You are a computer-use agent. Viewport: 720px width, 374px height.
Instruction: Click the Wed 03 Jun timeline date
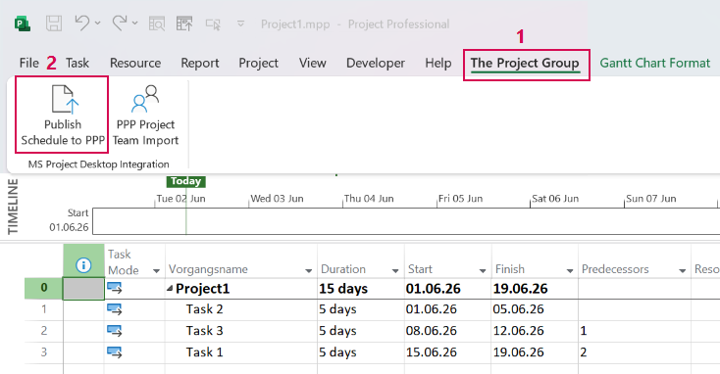(277, 199)
